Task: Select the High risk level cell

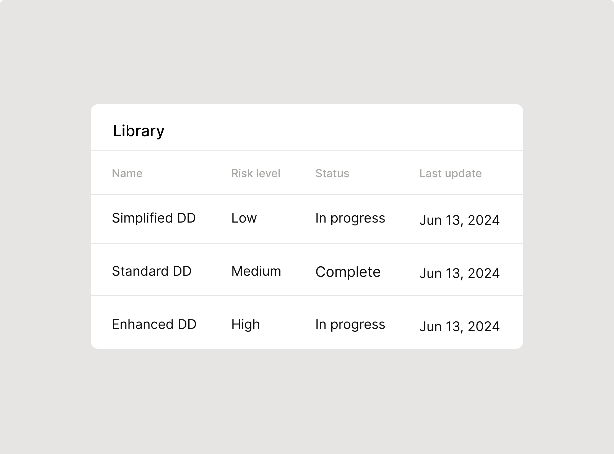Action: (x=246, y=324)
